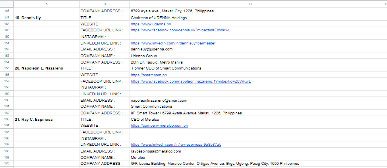The image size is (387, 168).
Task: Select column A header
Action: 46,4
